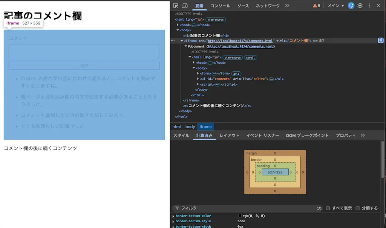Click the scroll badge on inner html
Viewport: 386px width, 228px height.
click(x=250, y=57)
